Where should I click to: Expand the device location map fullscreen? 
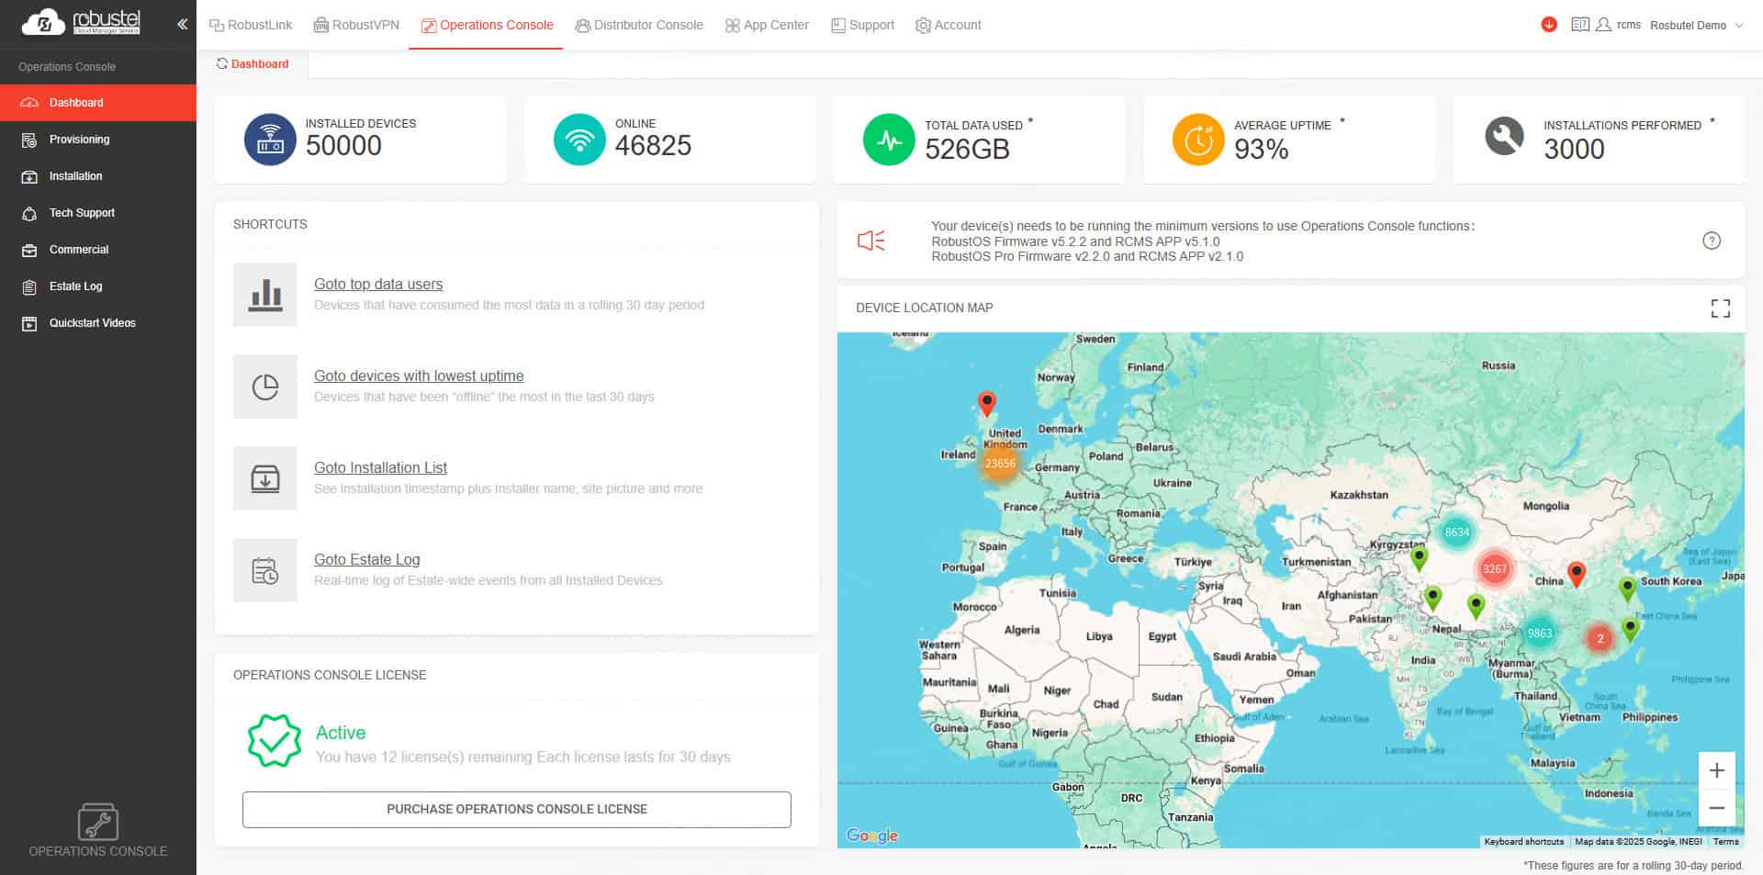tap(1720, 308)
